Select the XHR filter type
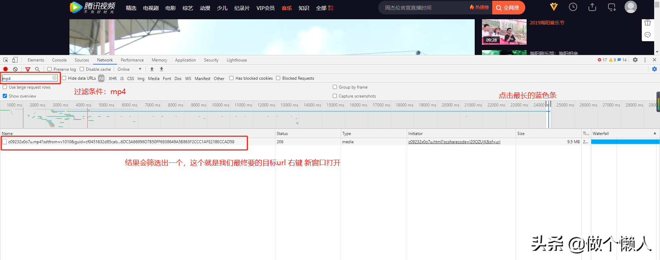Screen dimensions: 660x260 [x=112, y=78]
